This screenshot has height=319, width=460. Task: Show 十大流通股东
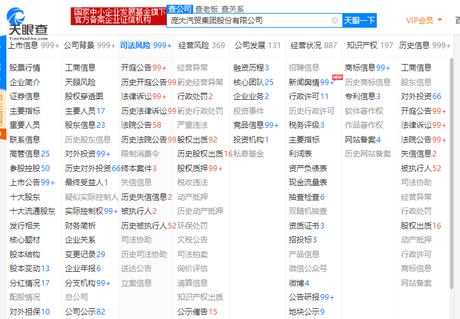(x=33, y=211)
